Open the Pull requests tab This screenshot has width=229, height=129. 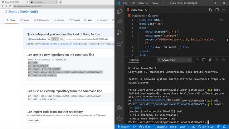(x=42, y=20)
